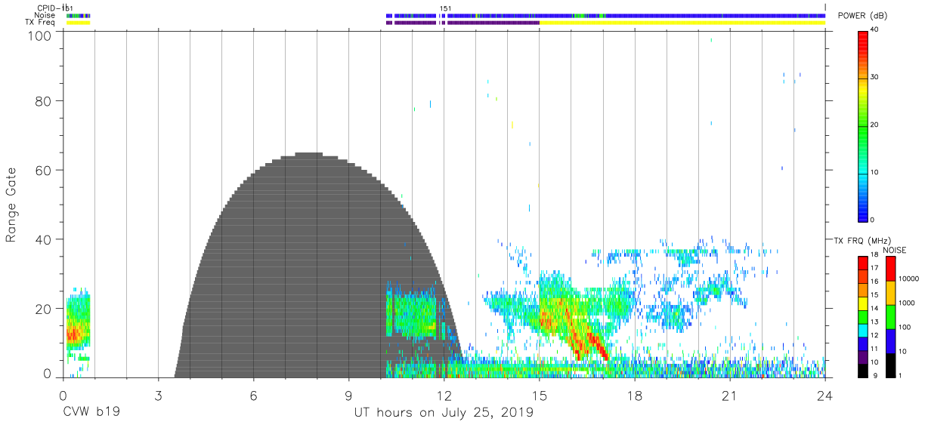
Task: Click the '151' CPID marker near 12 UT
Action: point(446,8)
